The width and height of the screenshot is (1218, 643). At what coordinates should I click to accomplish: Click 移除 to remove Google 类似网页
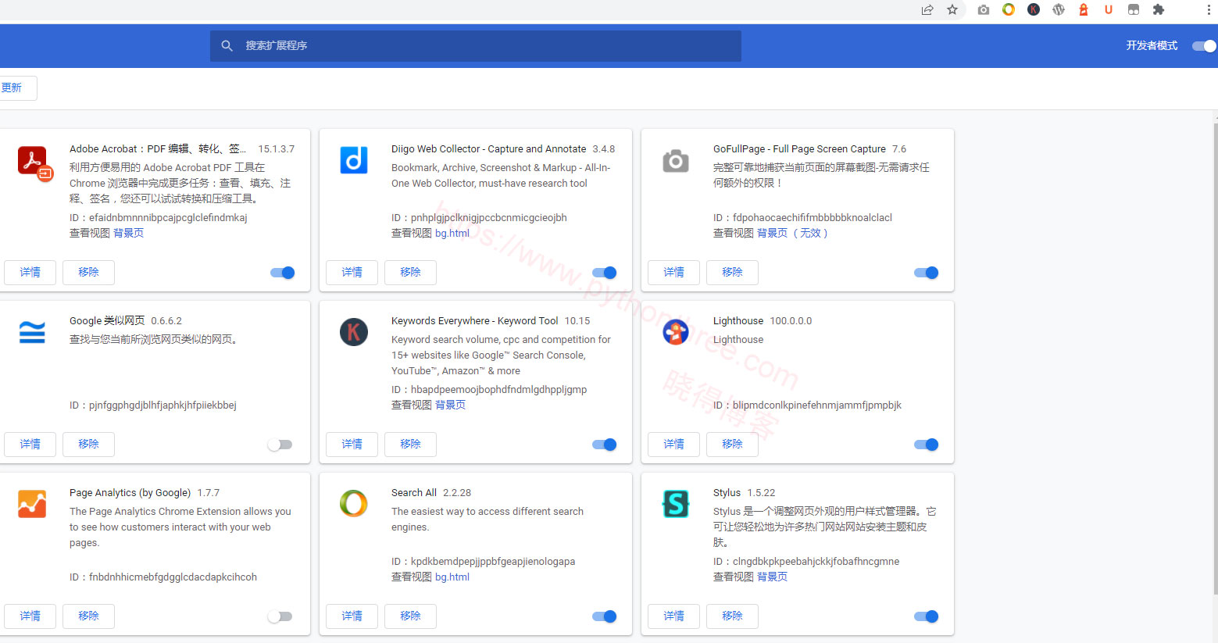[x=88, y=445]
